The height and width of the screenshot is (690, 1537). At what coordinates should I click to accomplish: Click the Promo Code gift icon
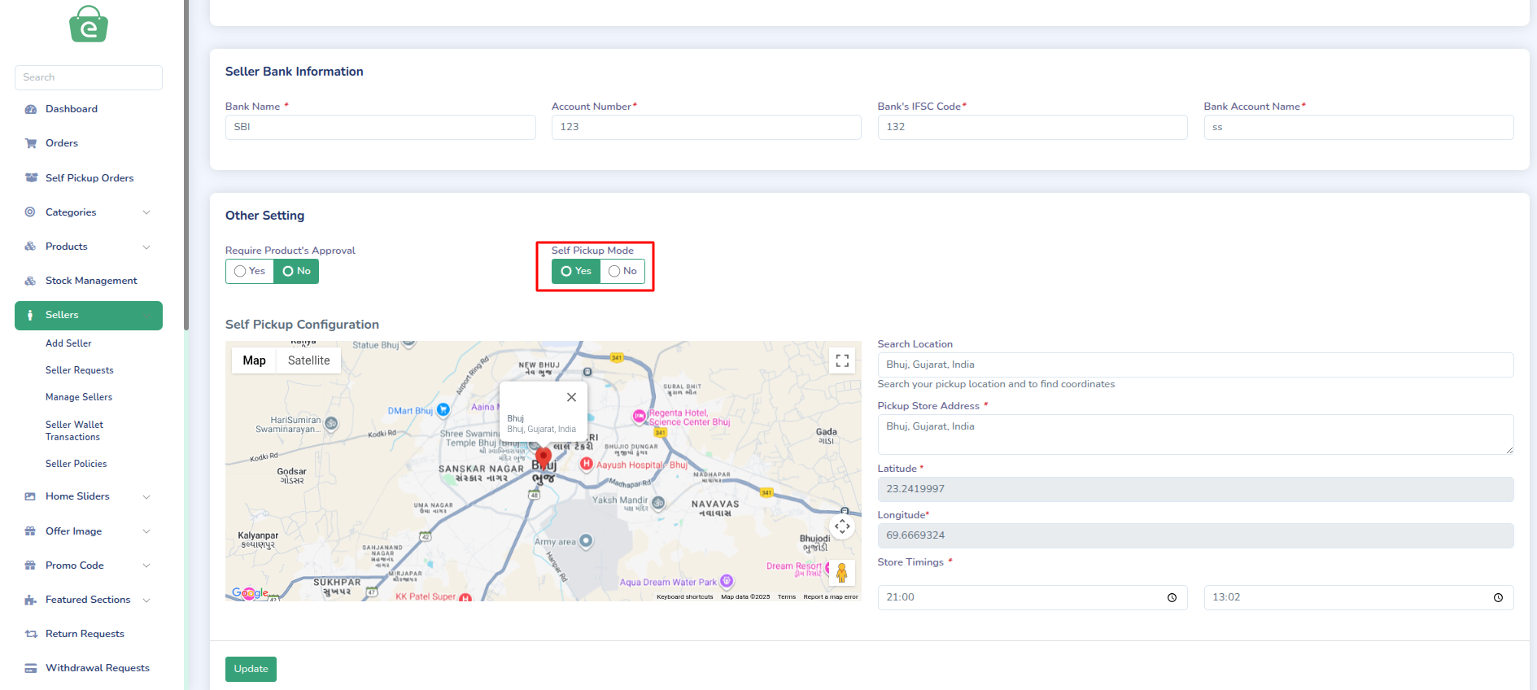click(30, 566)
